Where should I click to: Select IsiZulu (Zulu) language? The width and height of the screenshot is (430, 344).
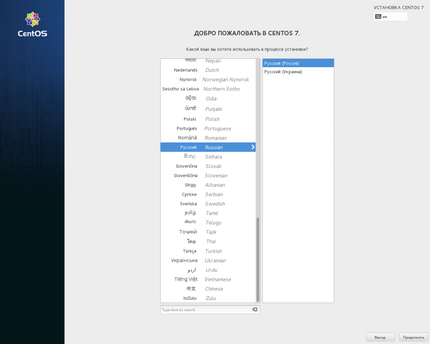point(208,298)
